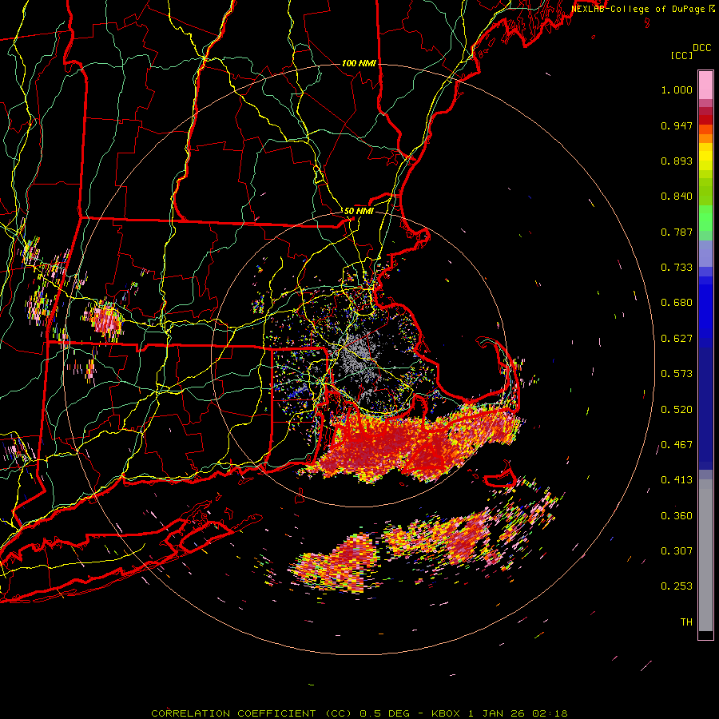
Task: Click the 1.000 color scale value
Action: pos(677,89)
